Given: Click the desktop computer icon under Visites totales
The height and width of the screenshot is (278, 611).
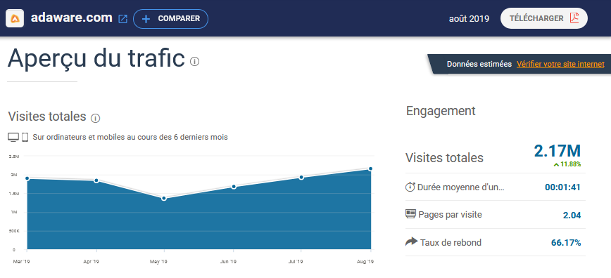Looking at the screenshot, I should click(x=13, y=138).
